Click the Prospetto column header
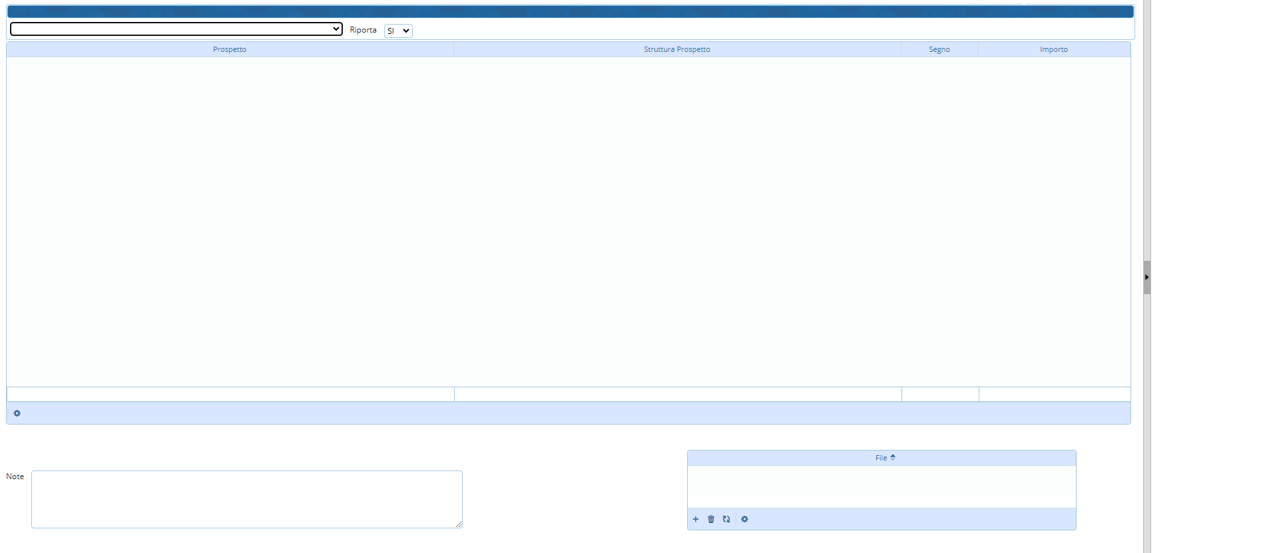The height and width of the screenshot is (553, 1261). 230,49
